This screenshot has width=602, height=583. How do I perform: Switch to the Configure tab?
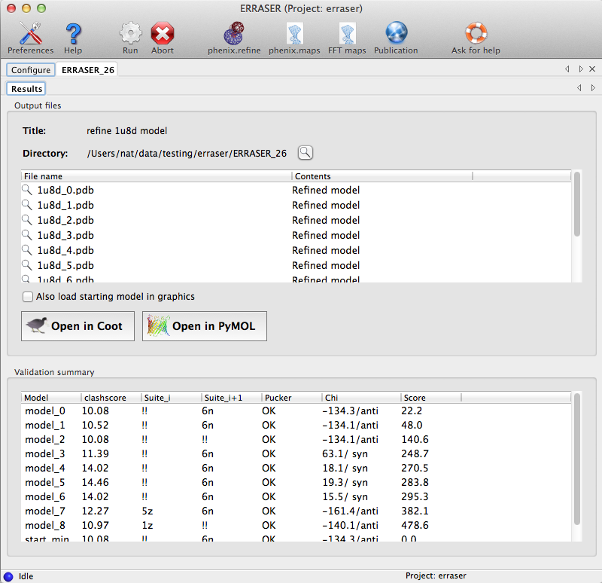click(31, 70)
